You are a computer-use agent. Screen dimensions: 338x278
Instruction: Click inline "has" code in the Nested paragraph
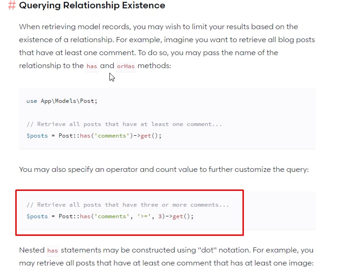pyautogui.click(x=52, y=251)
